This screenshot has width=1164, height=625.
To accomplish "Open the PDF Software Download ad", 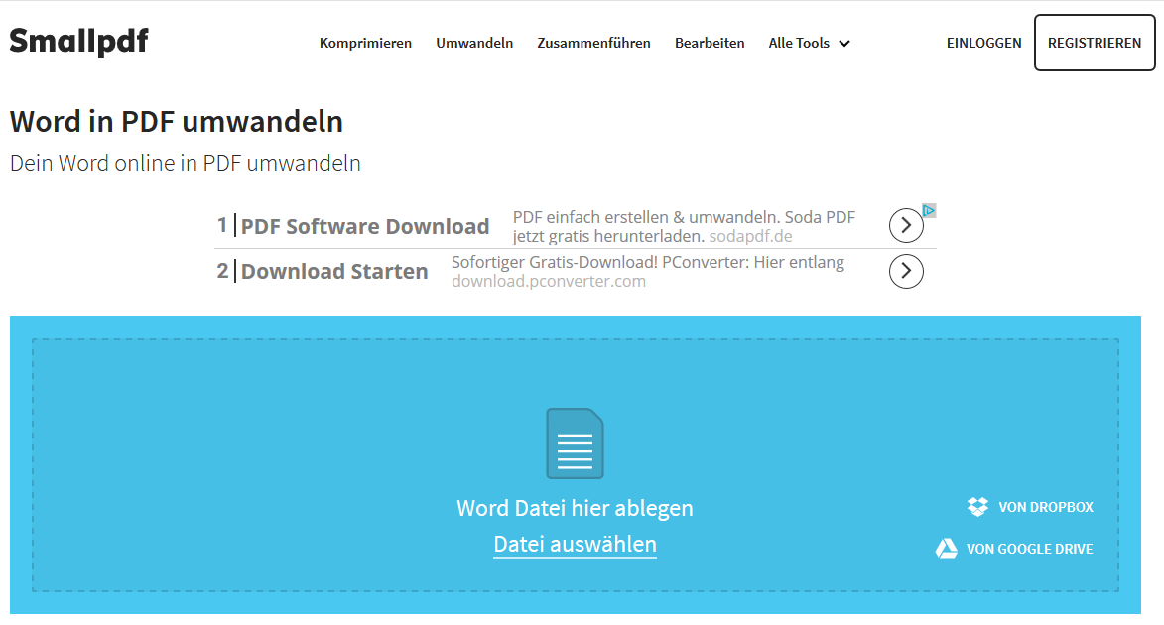I will pos(364,226).
